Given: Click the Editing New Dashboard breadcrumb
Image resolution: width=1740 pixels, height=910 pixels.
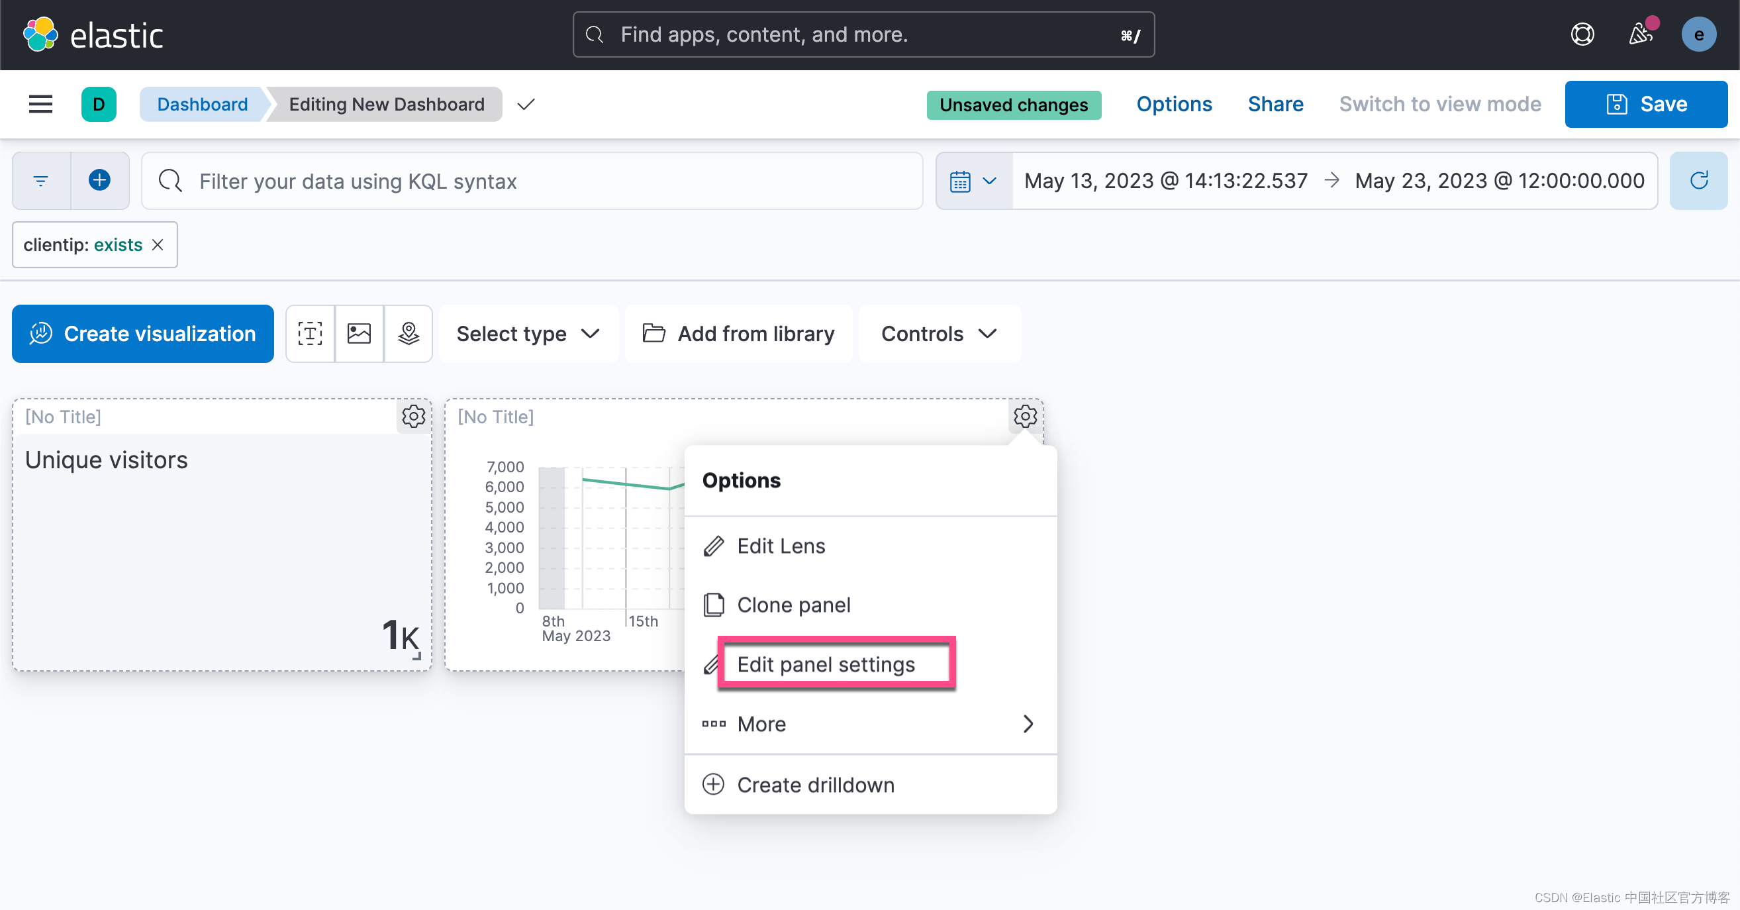Looking at the screenshot, I should point(387,104).
